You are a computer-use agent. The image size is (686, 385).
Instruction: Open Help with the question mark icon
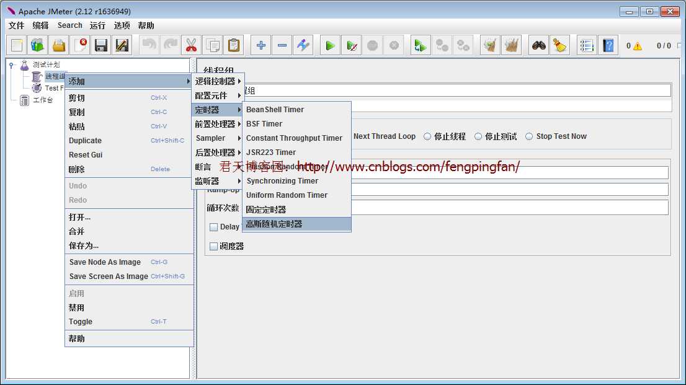click(x=608, y=45)
